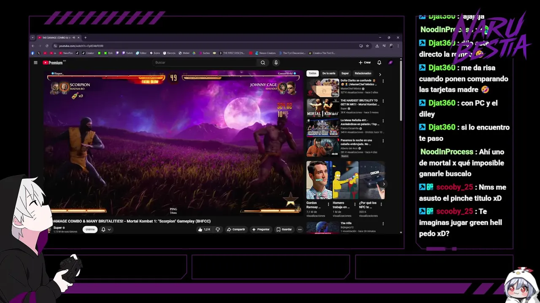This screenshot has width=540, height=303.
Task: Open the Sorteo bookmark
Action: point(205,53)
